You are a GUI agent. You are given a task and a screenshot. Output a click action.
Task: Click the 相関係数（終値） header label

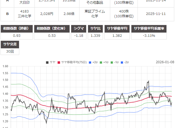click(17, 29)
